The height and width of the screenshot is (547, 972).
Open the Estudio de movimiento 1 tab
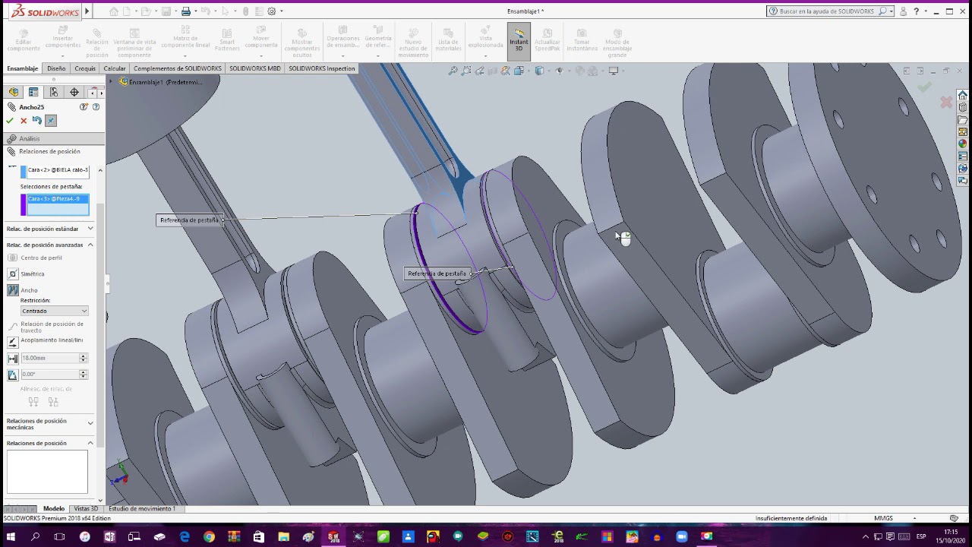(x=142, y=508)
